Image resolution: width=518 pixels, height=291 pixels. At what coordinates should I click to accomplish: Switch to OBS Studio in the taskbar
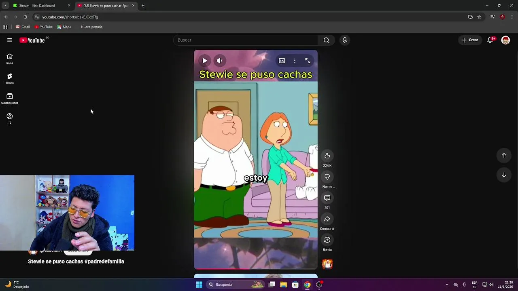tap(319, 285)
